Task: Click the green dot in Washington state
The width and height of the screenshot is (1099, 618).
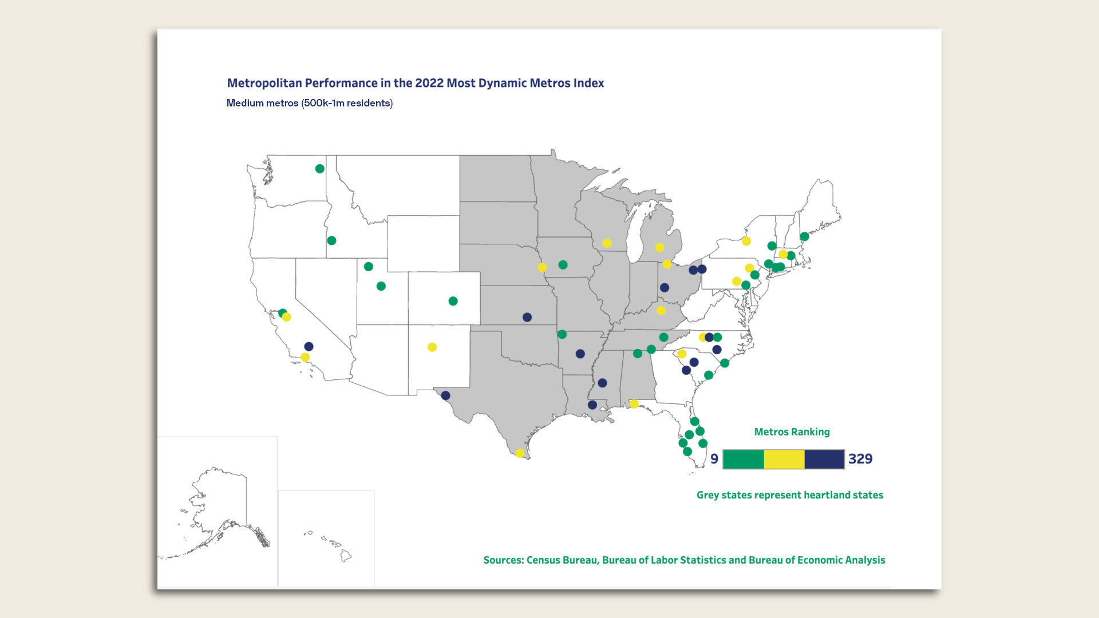Action: [x=320, y=169]
